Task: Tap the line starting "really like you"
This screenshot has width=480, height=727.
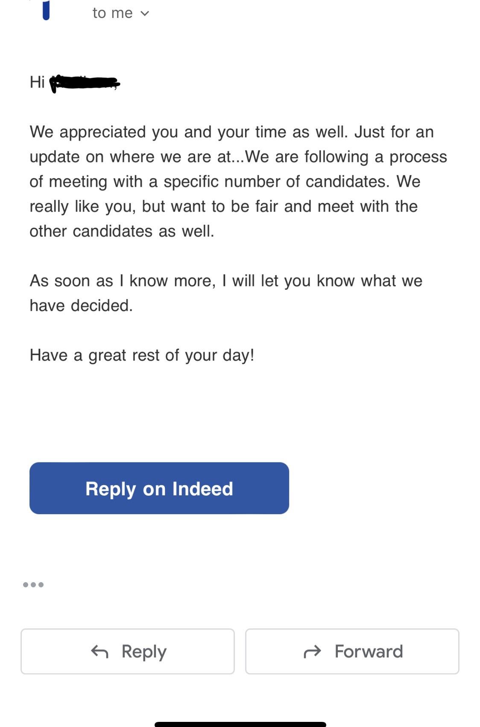Action: [x=224, y=206]
